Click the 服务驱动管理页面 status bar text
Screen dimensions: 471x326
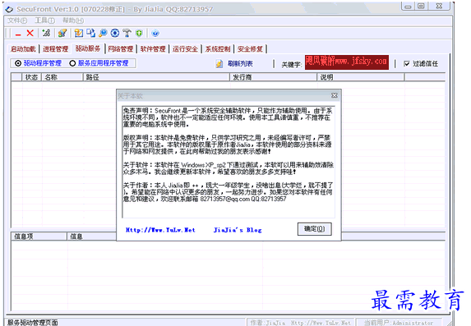pos(32,323)
